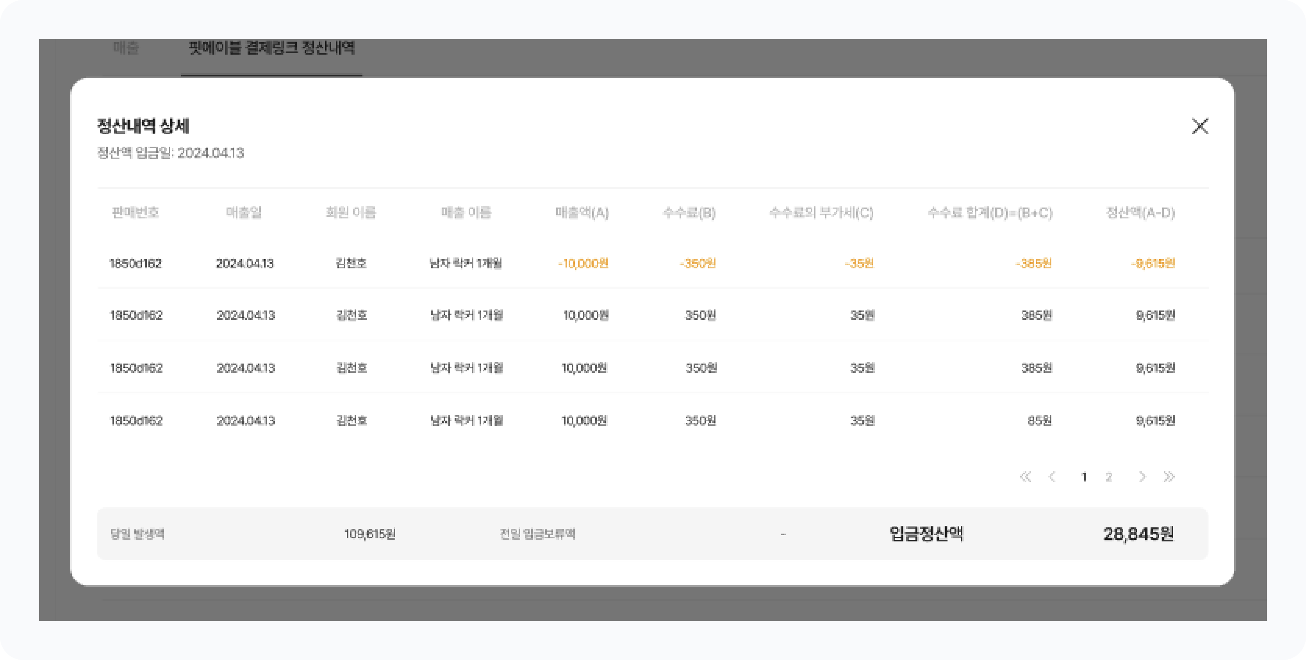Go to previous page with left chevron

pyautogui.click(x=1052, y=477)
